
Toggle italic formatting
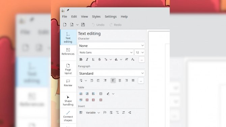[87, 60]
